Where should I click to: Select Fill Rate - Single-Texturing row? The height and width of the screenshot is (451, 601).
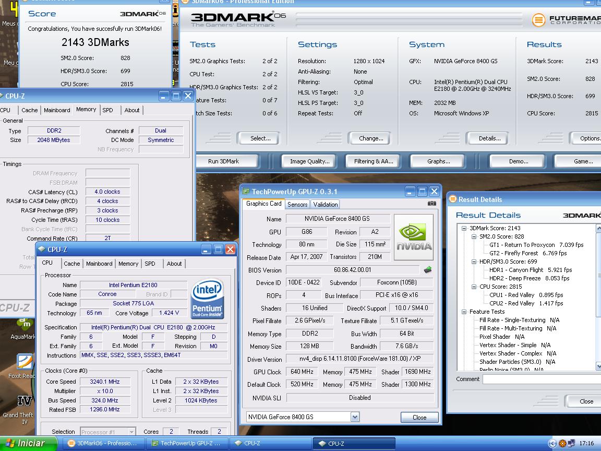[x=520, y=320]
